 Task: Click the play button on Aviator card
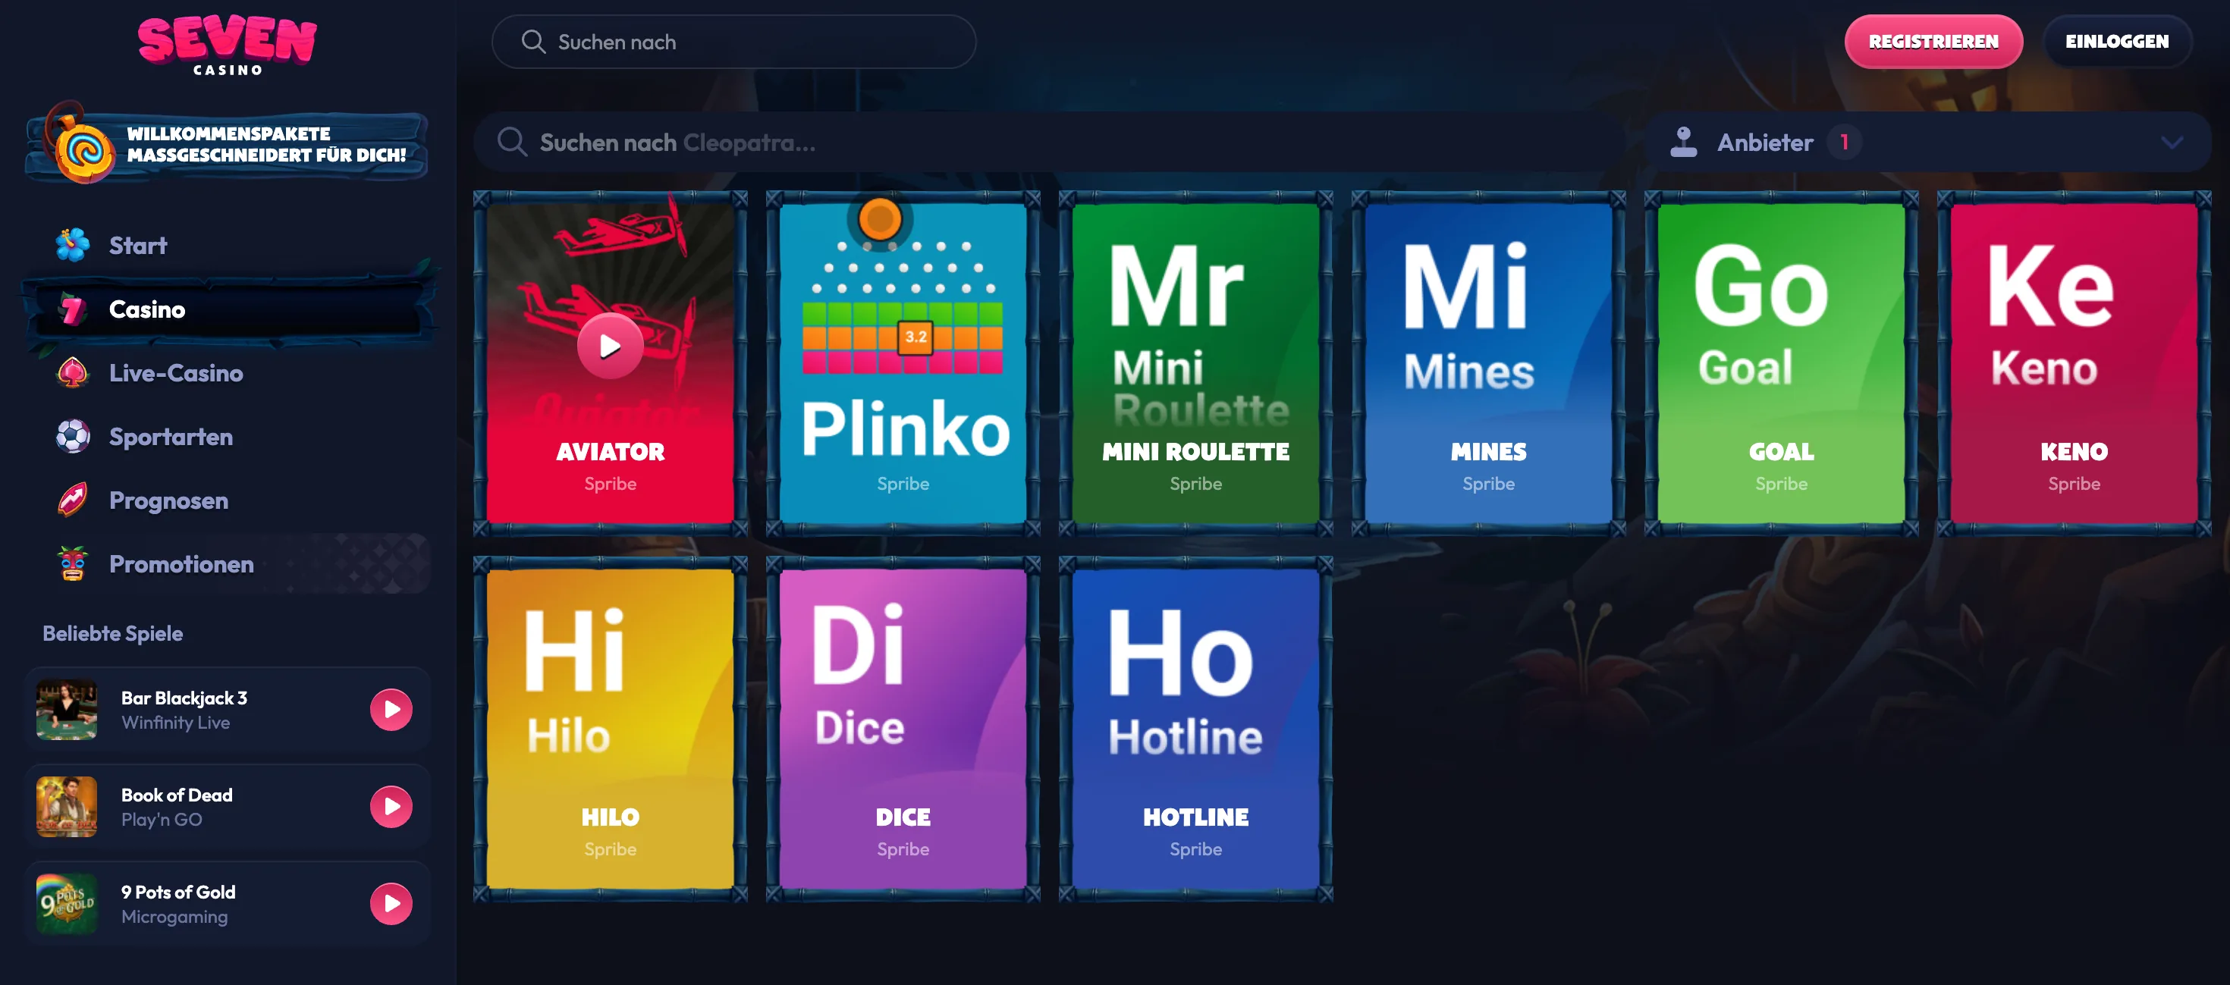click(611, 347)
